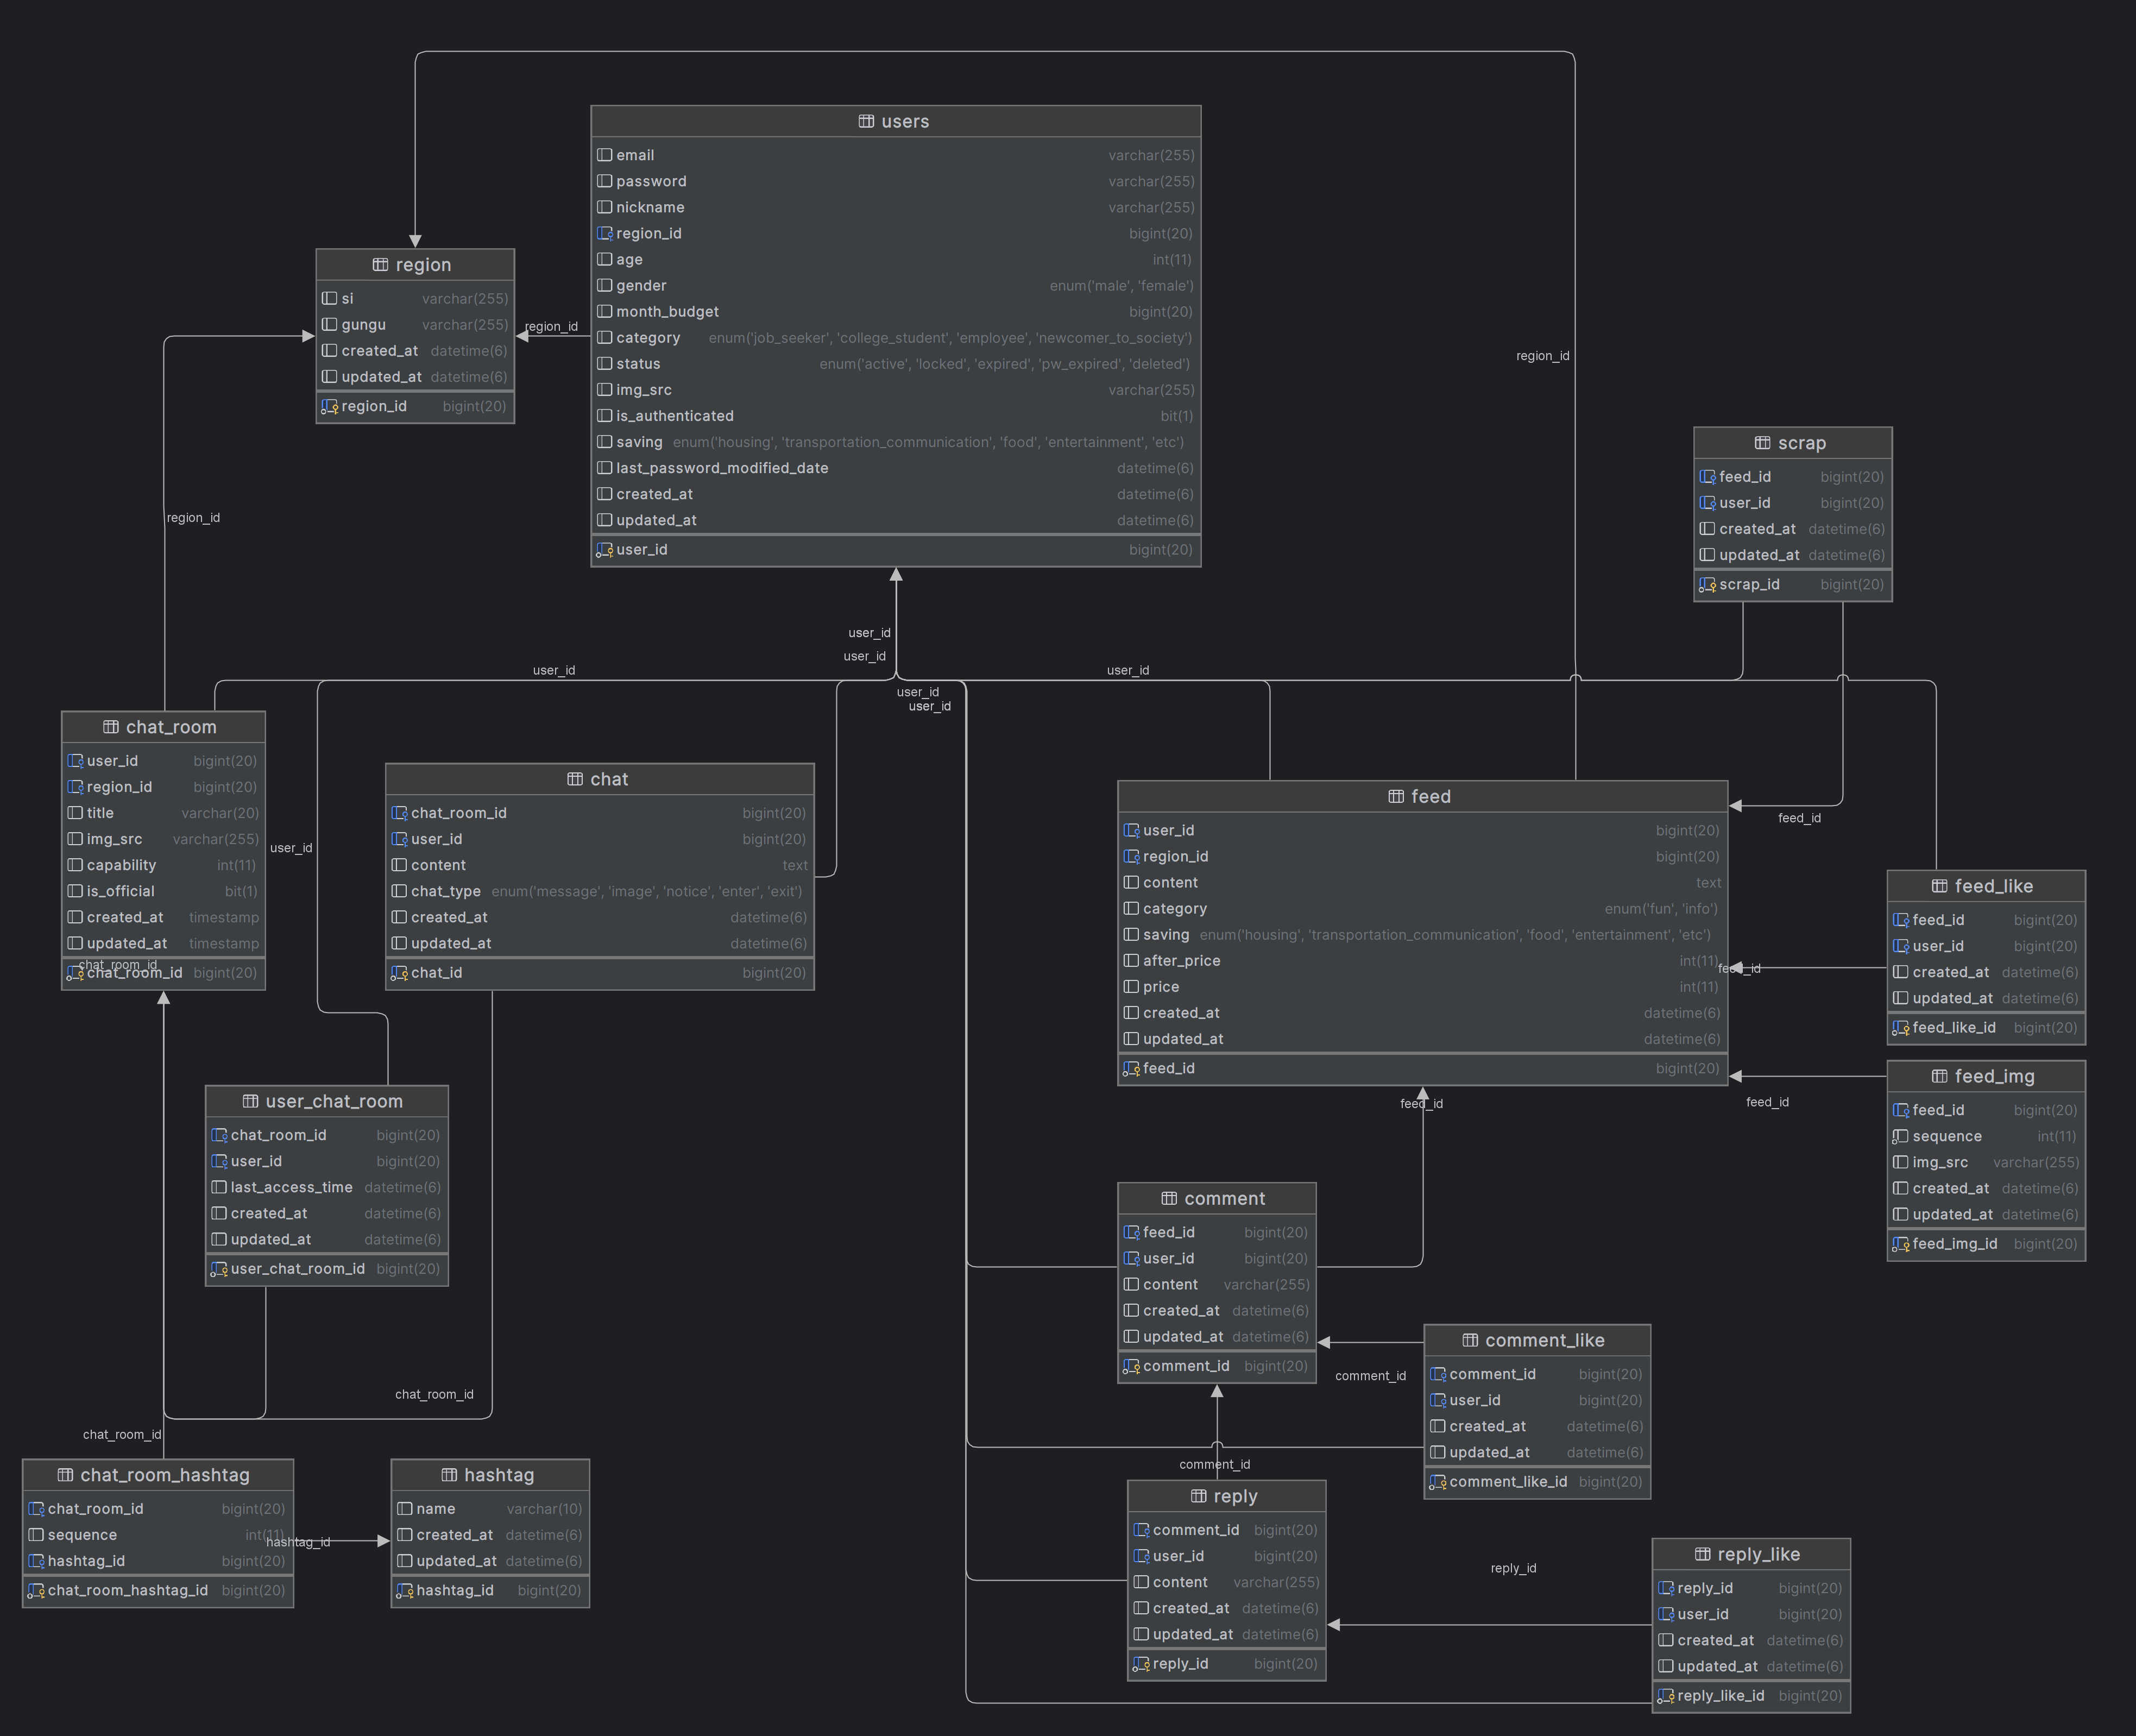Viewport: 2136px width, 1736px height.
Task: Click the table icon in scrap header
Action: point(1762,443)
